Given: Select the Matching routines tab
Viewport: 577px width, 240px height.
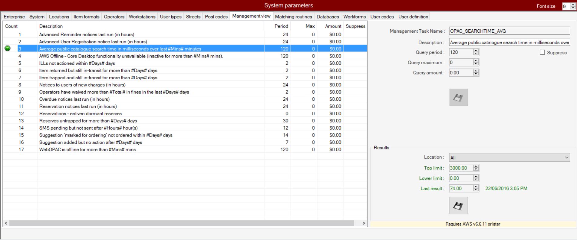Looking at the screenshot, I should [x=293, y=17].
